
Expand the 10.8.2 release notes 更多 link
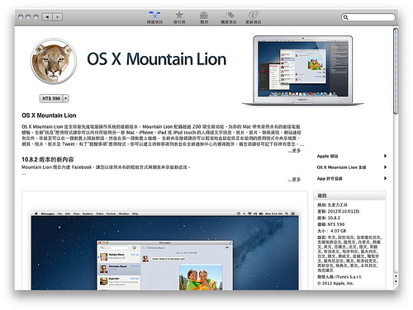(294, 180)
